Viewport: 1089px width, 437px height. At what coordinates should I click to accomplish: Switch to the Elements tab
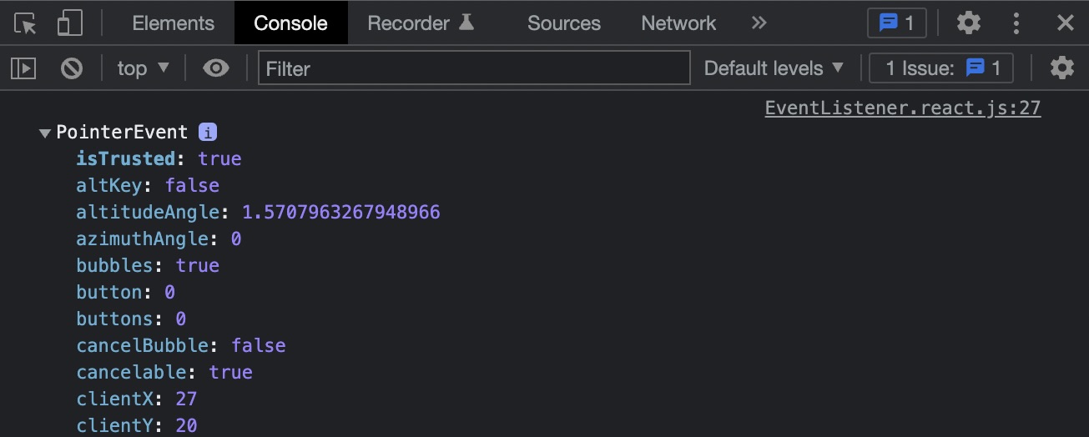pyautogui.click(x=174, y=23)
